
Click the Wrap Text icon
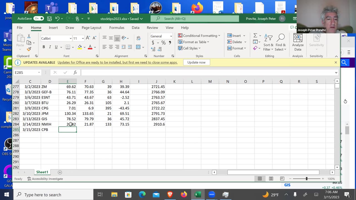click(x=139, y=38)
